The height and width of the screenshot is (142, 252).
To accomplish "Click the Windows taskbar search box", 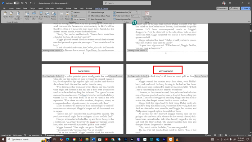I will (29, 139).
